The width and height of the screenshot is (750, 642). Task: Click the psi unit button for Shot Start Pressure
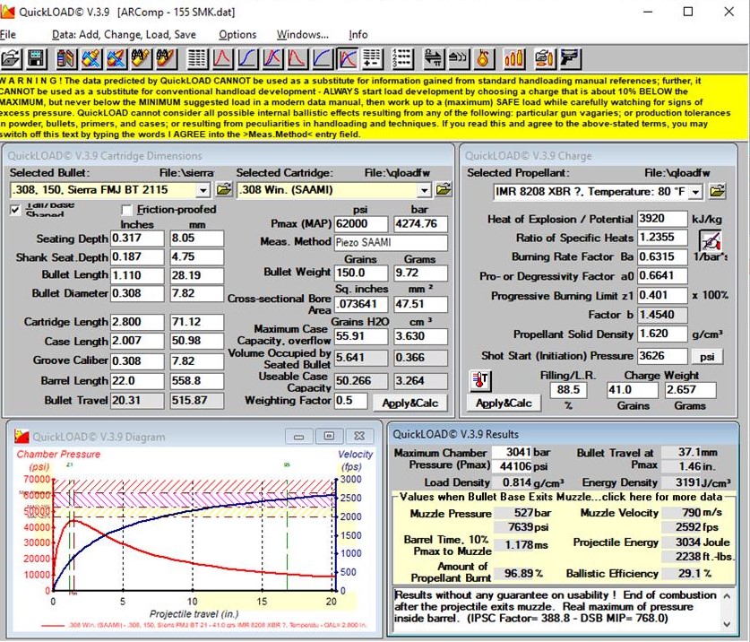click(707, 357)
